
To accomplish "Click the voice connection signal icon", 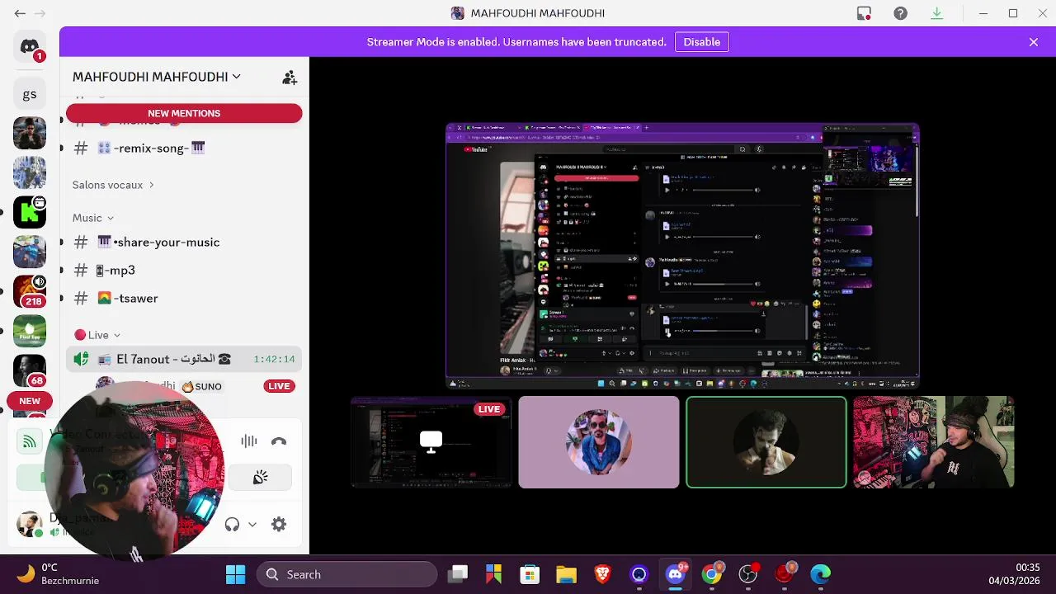I will click(30, 442).
